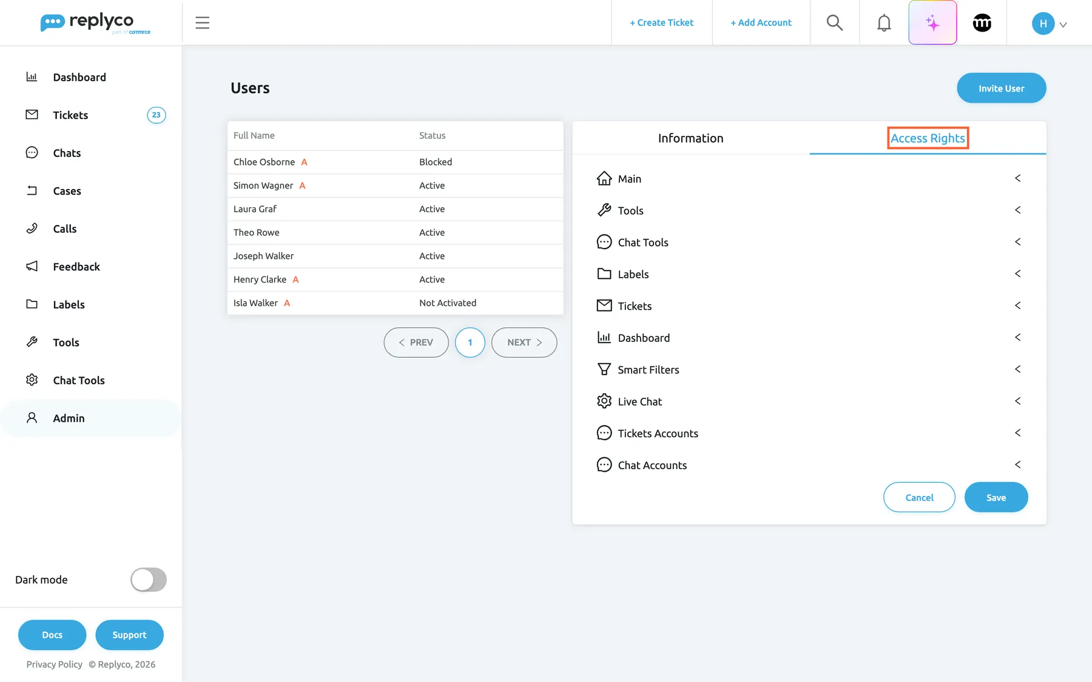The width and height of the screenshot is (1092, 682).
Task: Click the Invite User button
Action: point(1001,89)
